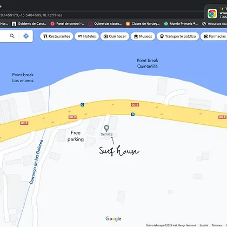
Task: Select the Farmacias category chip
Action: point(215,36)
